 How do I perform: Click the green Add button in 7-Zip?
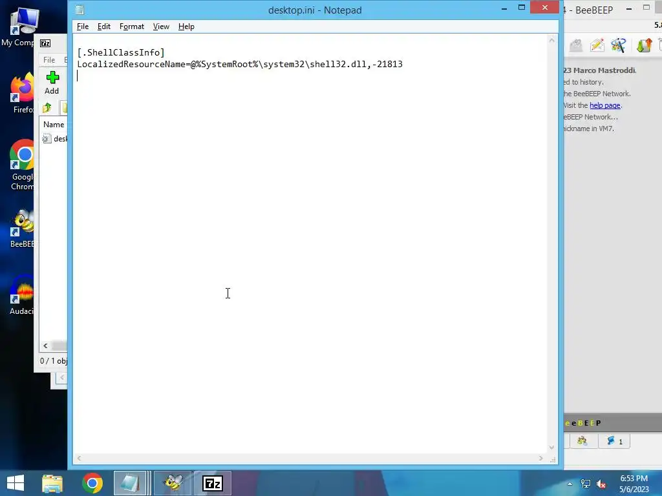(52, 83)
